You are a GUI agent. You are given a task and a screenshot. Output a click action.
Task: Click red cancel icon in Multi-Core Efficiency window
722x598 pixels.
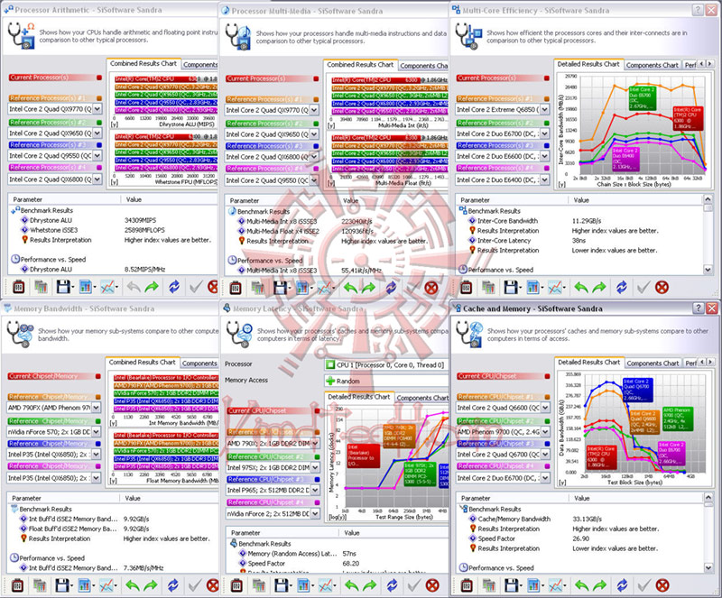662,288
